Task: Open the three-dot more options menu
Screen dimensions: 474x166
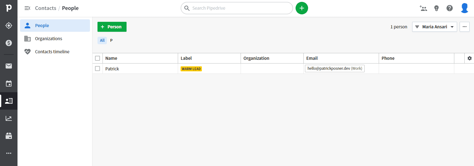Action: (465, 27)
